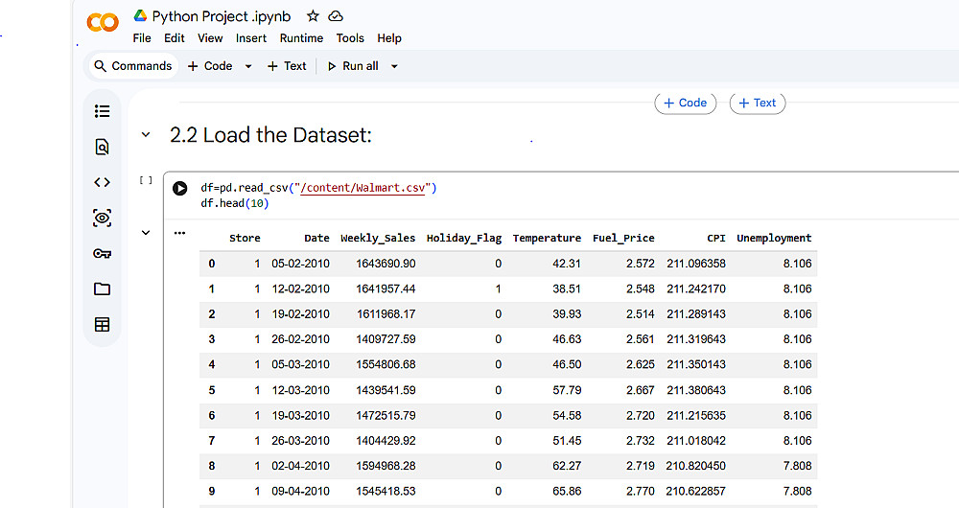This screenshot has width=959, height=508.
Task: Open the Secrets key icon
Action: (102, 253)
